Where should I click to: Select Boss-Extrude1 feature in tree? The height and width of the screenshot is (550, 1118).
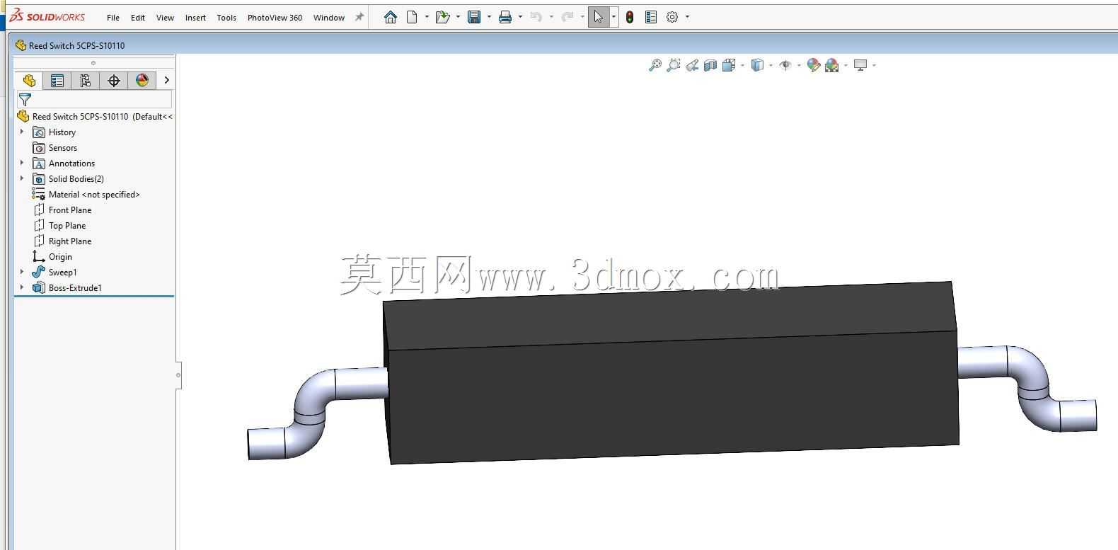(75, 288)
